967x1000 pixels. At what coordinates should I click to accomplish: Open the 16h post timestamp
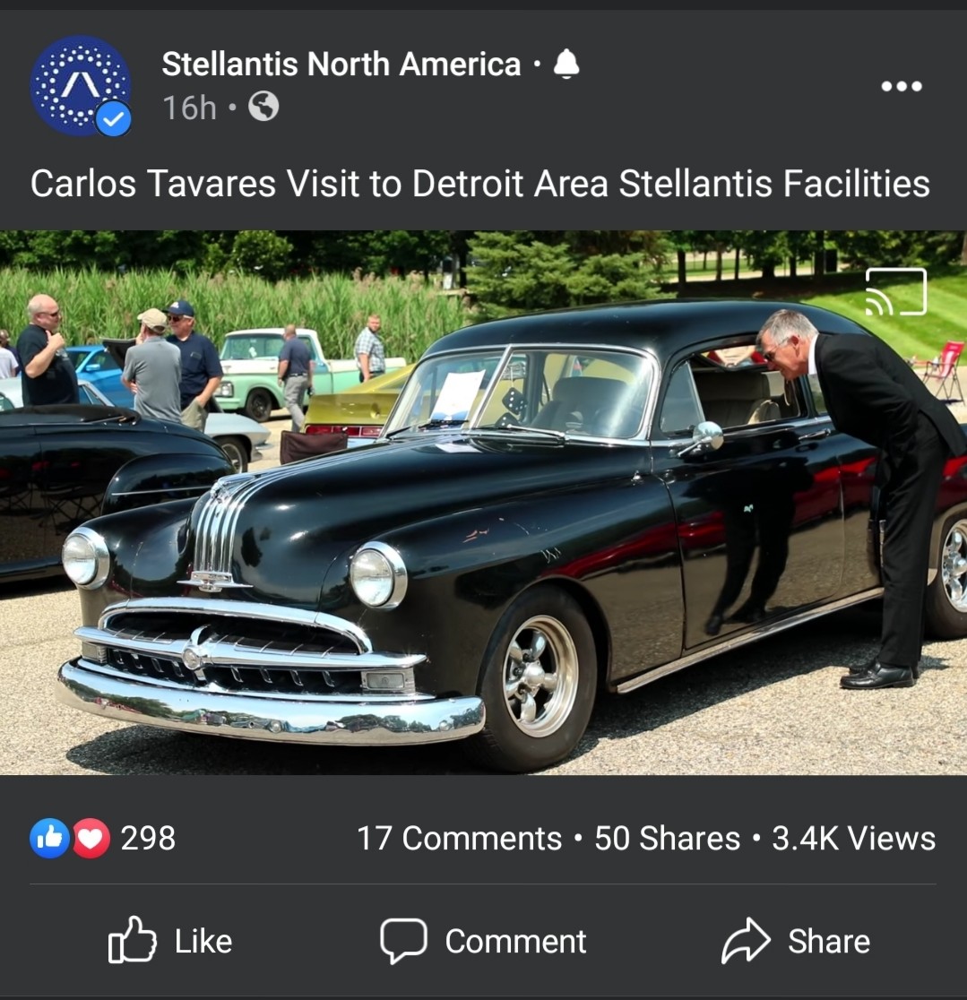(x=189, y=108)
